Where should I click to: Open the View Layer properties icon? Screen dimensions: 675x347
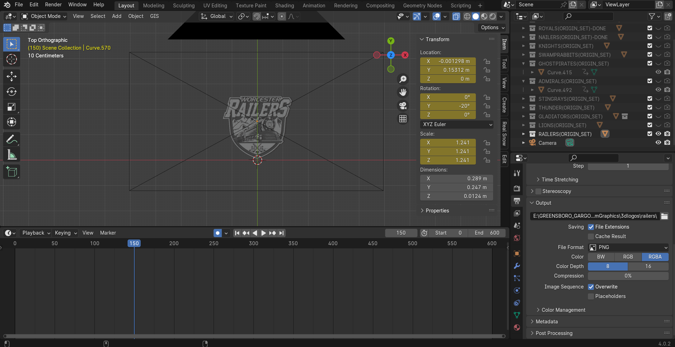517,213
